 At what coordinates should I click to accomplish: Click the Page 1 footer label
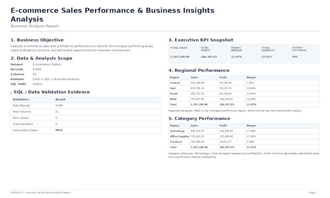pos(313,193)
